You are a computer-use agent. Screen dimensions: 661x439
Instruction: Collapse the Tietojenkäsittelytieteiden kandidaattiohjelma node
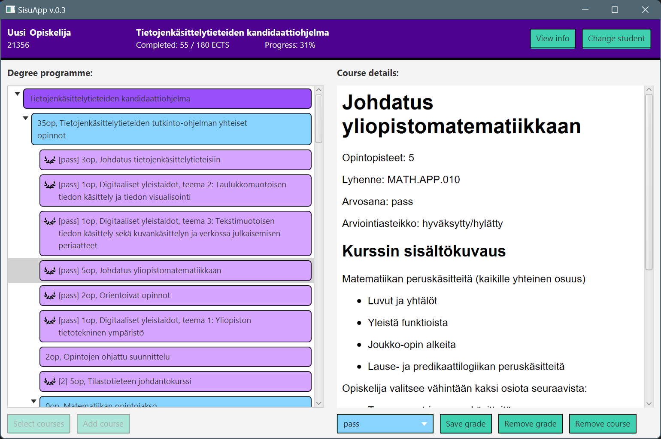[x=17, y=93]
